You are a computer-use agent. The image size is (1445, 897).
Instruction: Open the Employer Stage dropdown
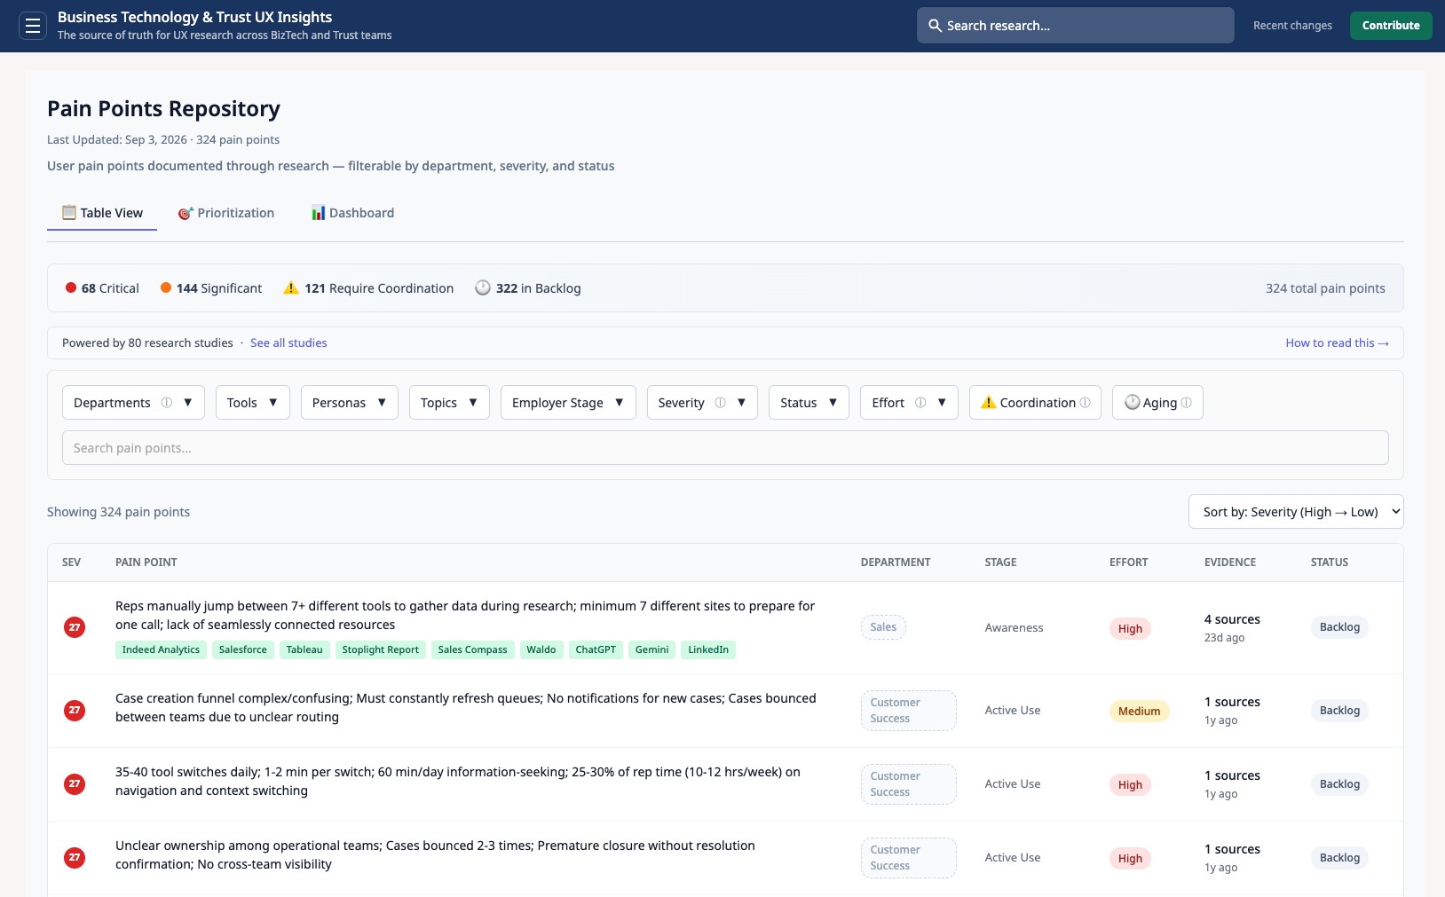tap(568, 403)
